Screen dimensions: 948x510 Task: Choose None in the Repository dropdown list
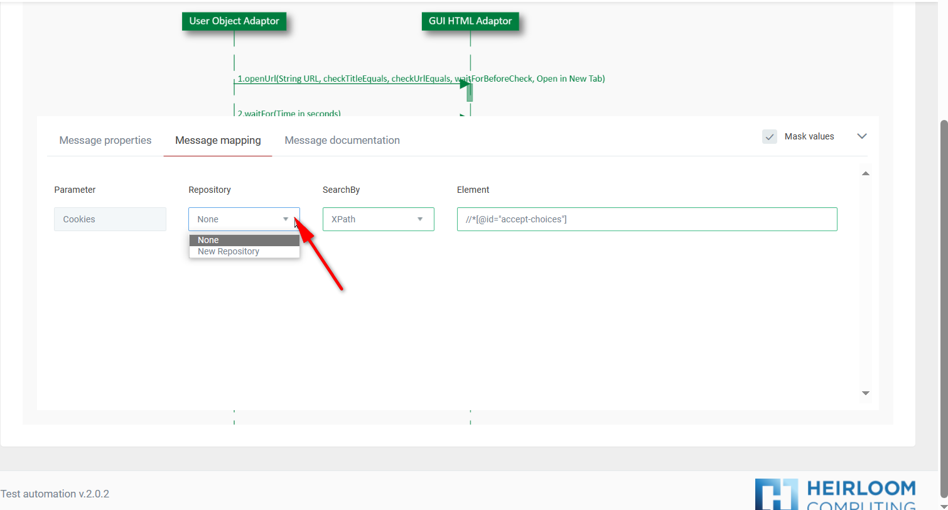tap(208, 240)
